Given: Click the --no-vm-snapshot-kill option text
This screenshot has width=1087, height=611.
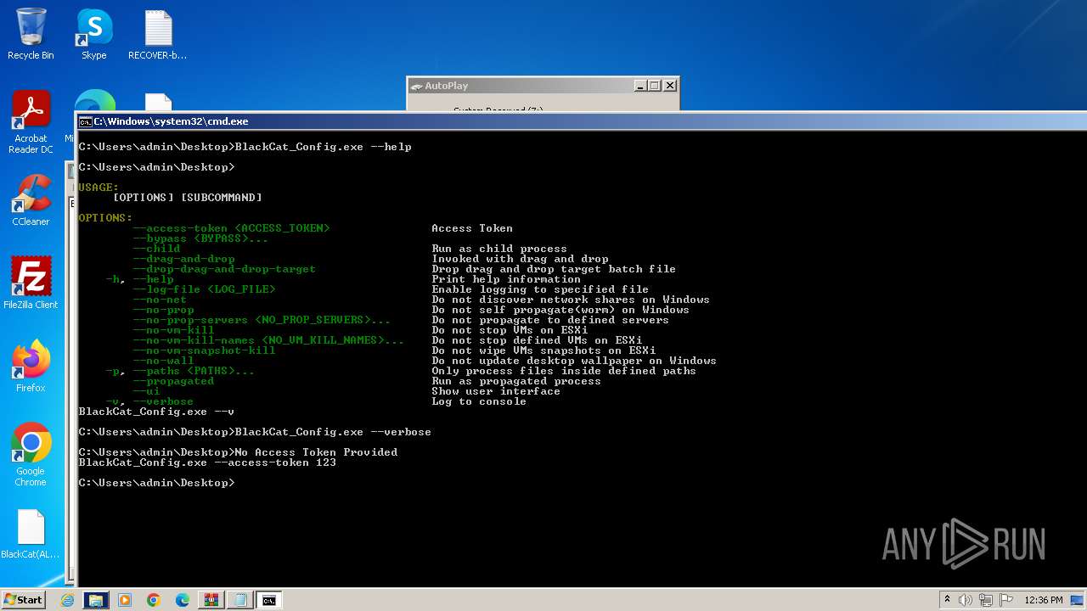Looking at the screenshot, I should tap(204, 350).
